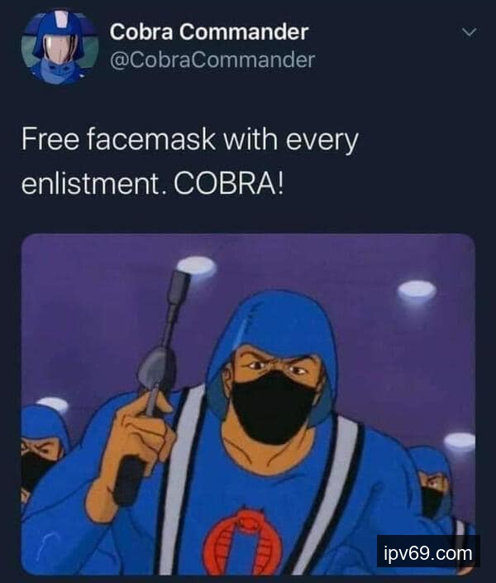Open the @CobraCommander handle link
Image resolution: width=496 pixels, height=583 pixels.
(212, 60)
